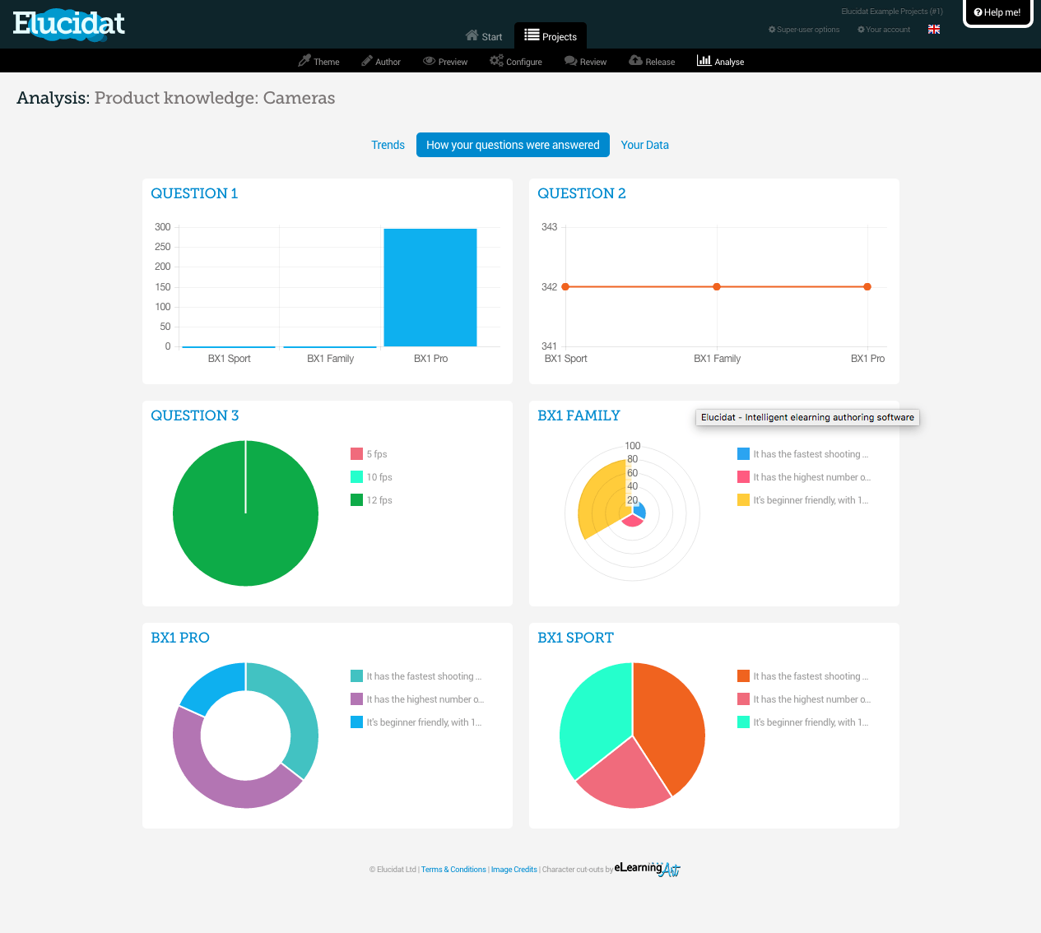The image size is (1041, 933).
Task: Open the Preview menu item
Action: point(445,61)
